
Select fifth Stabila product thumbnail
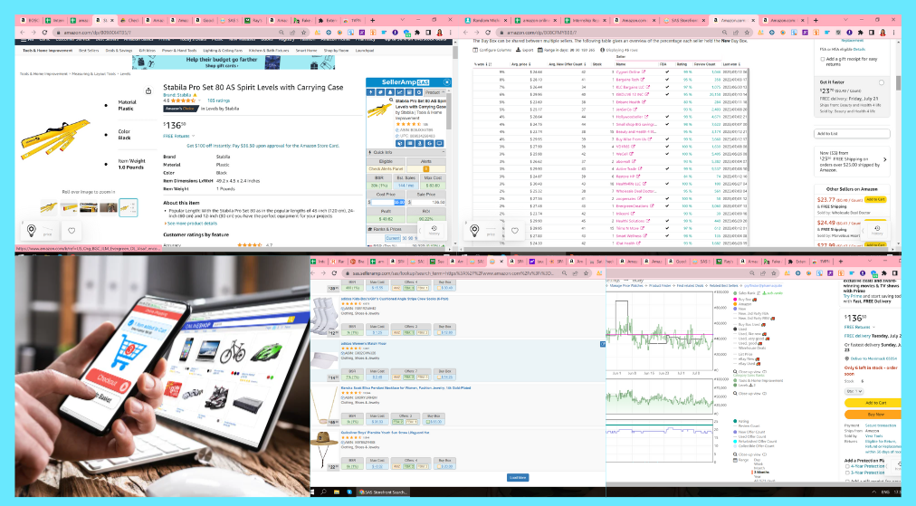pyautogui.click(x=128, y=207)
